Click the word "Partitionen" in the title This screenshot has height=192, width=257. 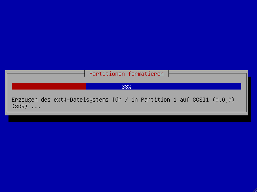[107, 74]
